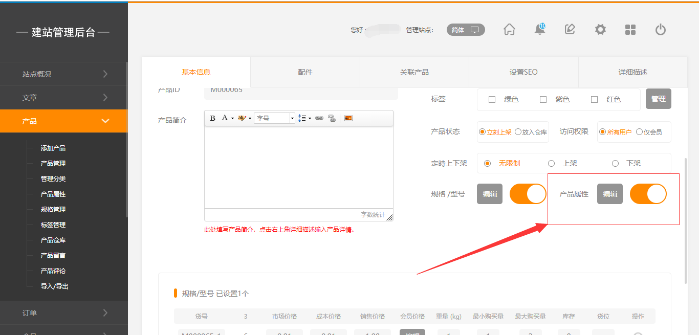Open the 字号 font size dropdown
This screenshot has width=699, height=335.
tap(292, 118)
